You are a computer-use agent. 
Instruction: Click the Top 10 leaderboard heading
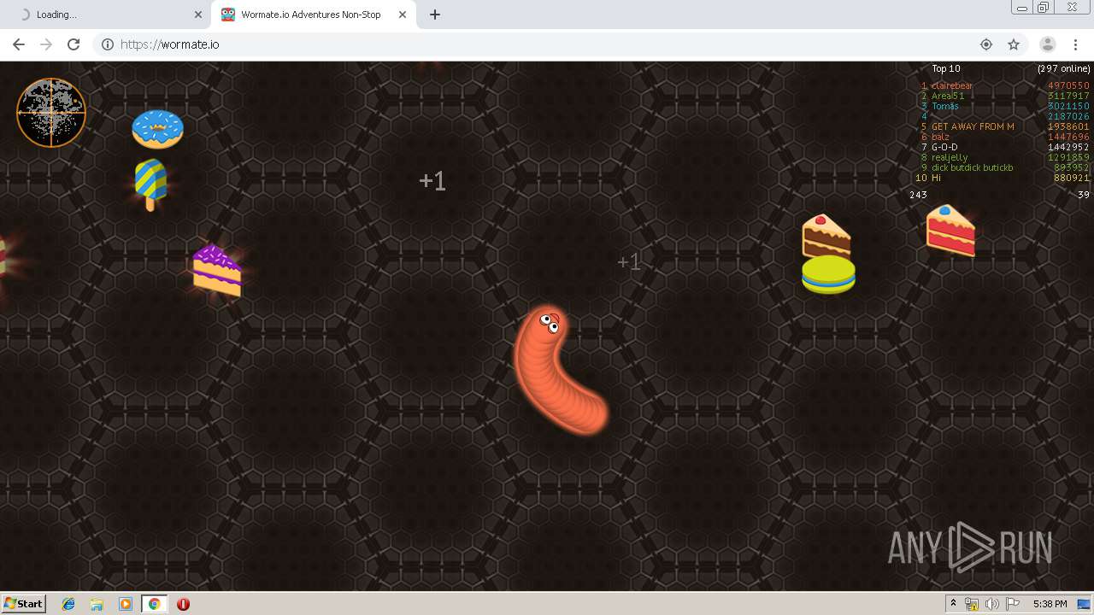click(x=946, y=68)
